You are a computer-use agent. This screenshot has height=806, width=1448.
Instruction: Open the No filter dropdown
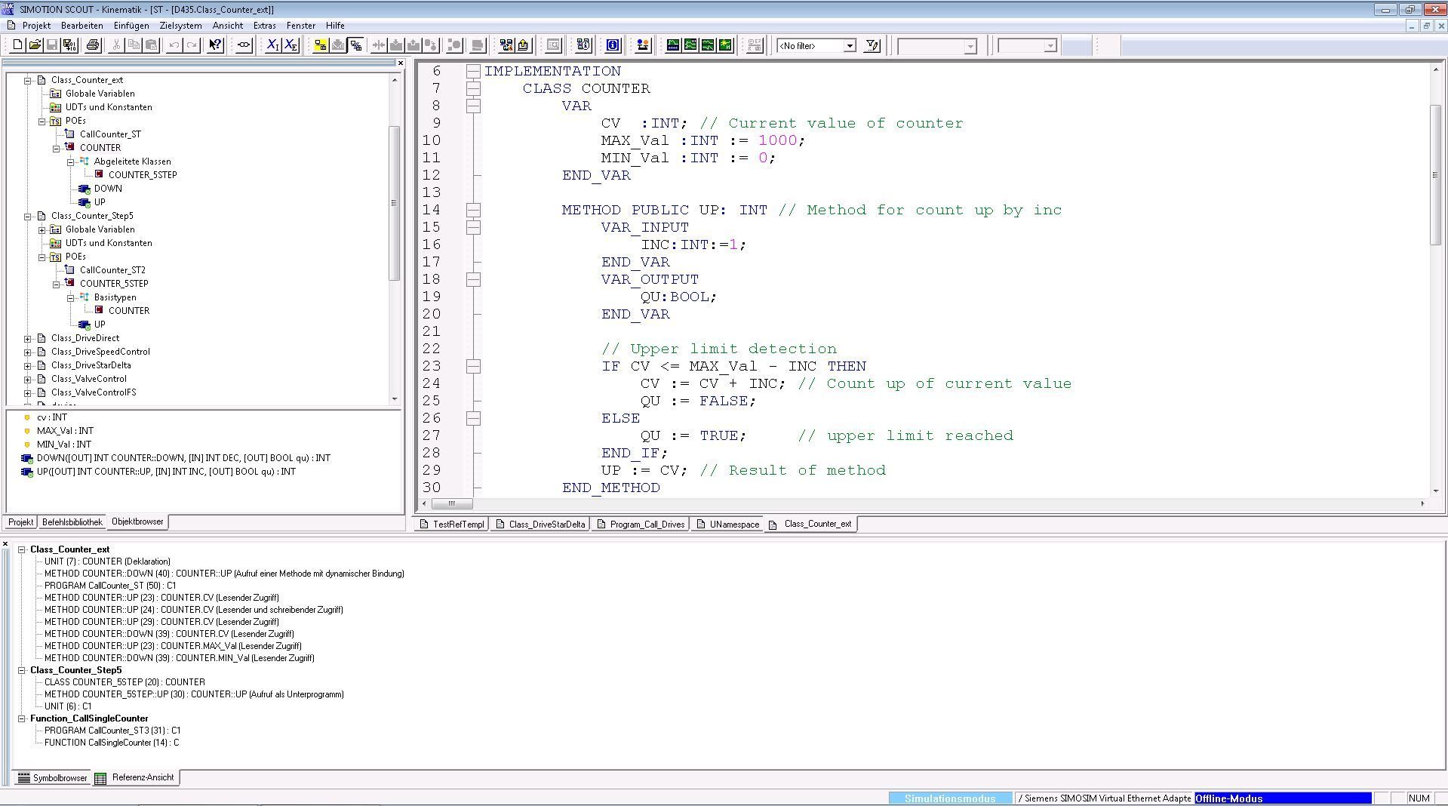point(849,46)
